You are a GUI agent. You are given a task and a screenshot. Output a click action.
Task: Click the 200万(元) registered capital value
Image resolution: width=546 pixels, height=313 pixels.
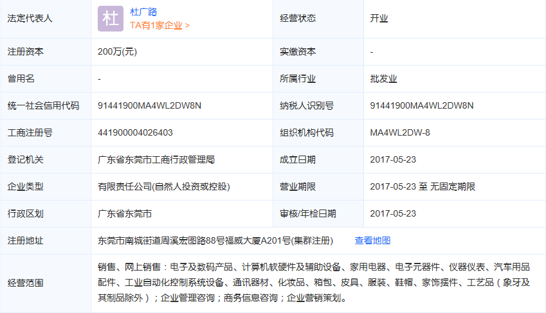pyautogui.click(x=116, y=51)
